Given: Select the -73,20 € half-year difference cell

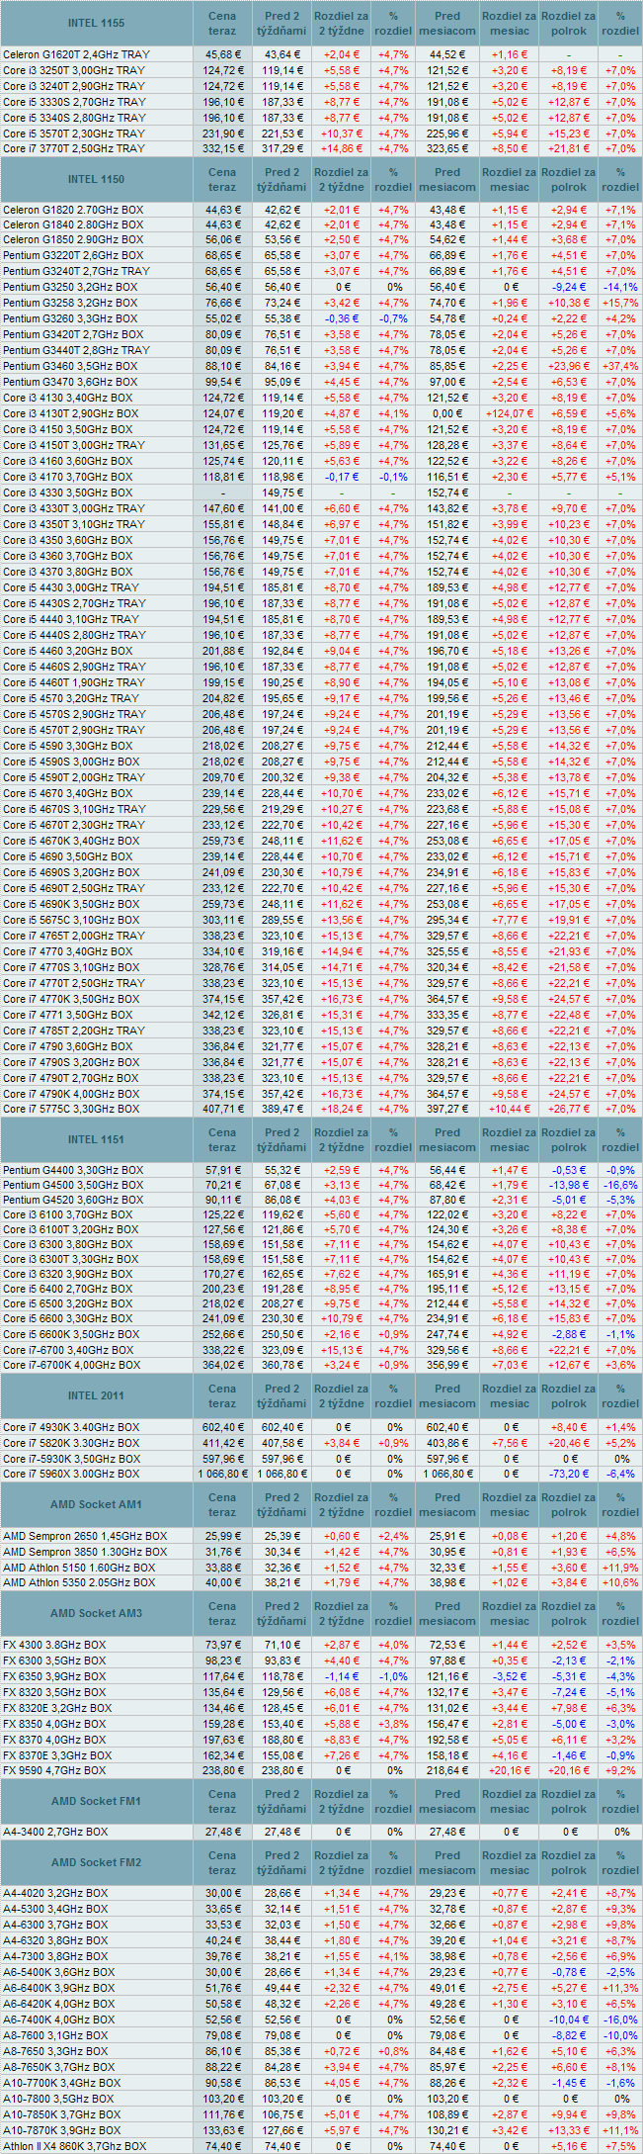Looking at the screenshot, I should pyautogui.click(x=569, y=1474).
